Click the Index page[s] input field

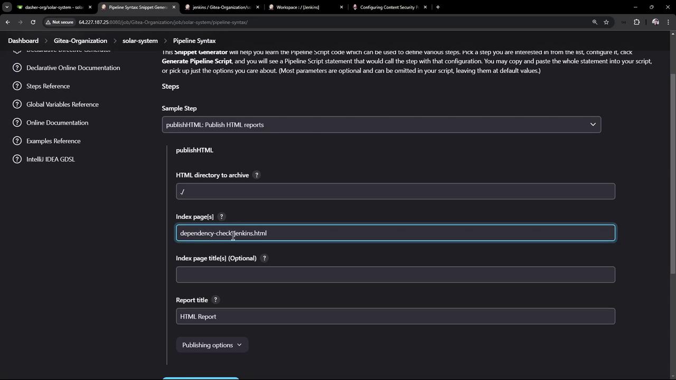pyautogui.click(x=396, y=233)
